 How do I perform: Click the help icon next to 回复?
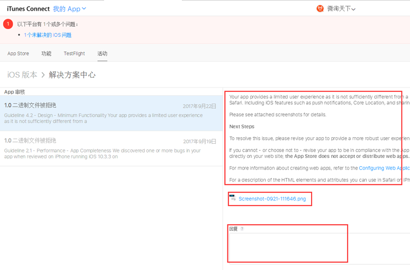point(242,228)
